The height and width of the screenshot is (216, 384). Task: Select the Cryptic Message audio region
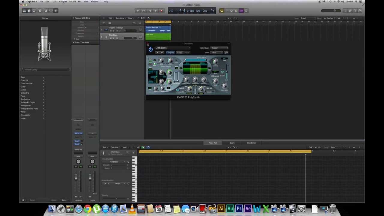pyautogui.click(x=158, y=29)
